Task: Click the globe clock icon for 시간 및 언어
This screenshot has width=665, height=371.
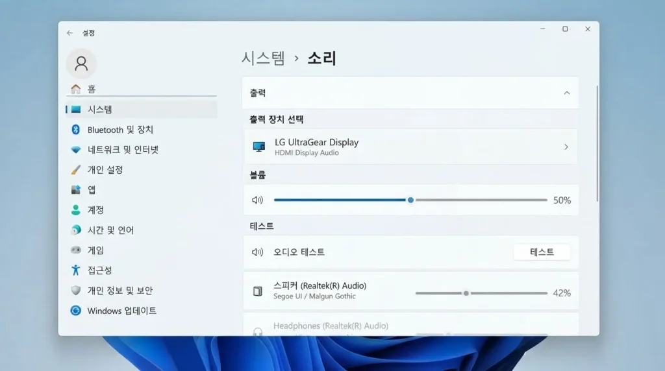Action: tap(76, 230)
